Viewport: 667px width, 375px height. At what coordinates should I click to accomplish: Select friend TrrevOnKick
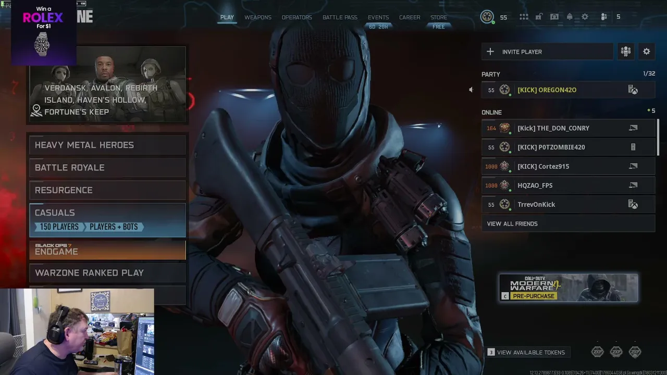coord(568,205)
